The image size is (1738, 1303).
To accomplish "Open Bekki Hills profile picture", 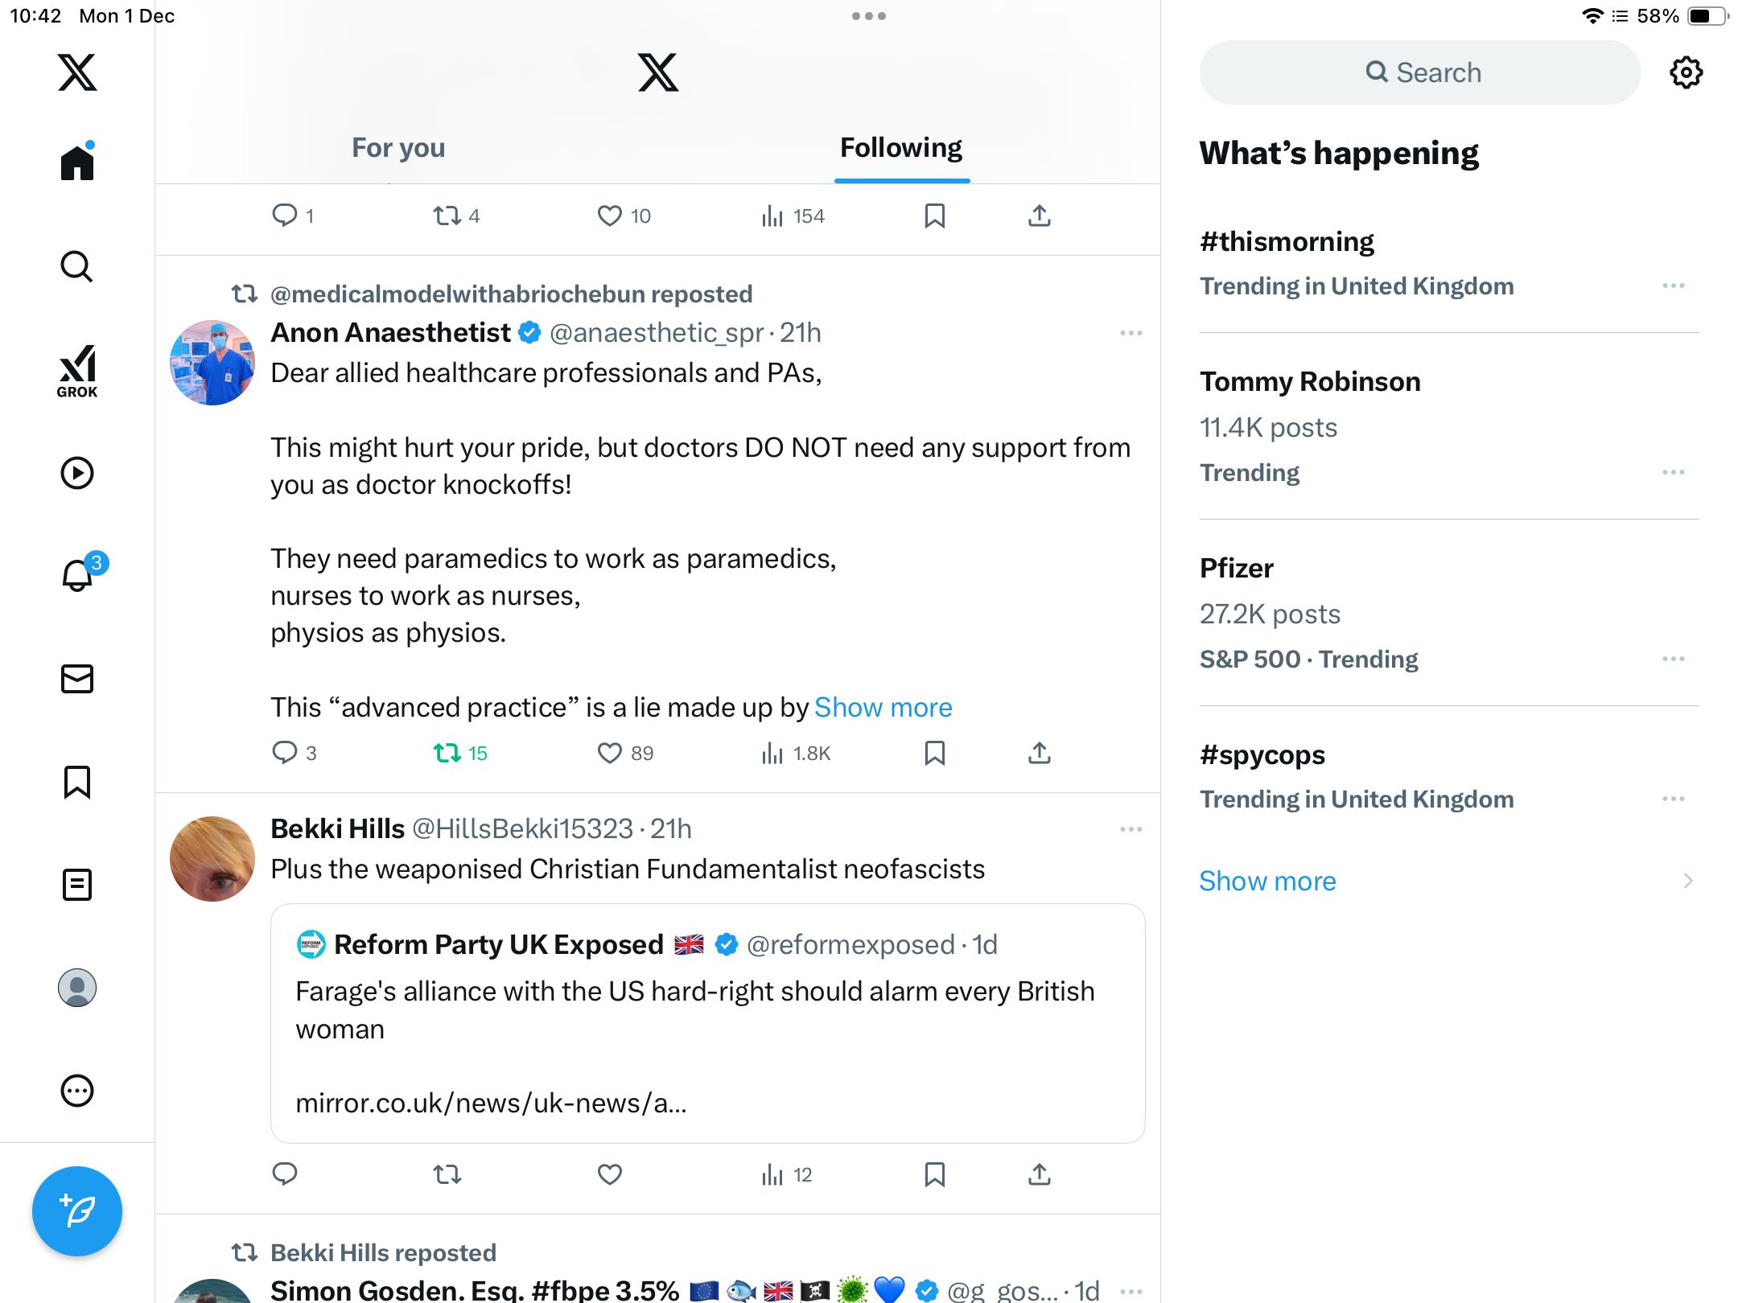I will (212, 859).
